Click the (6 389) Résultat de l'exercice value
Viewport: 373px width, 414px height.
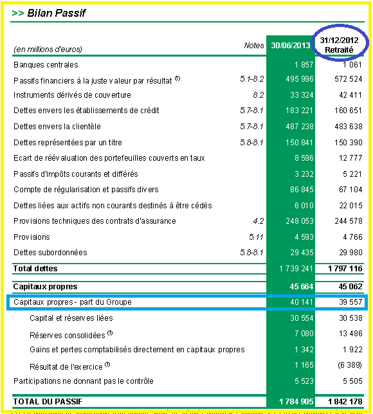click(x=350, y=365)
